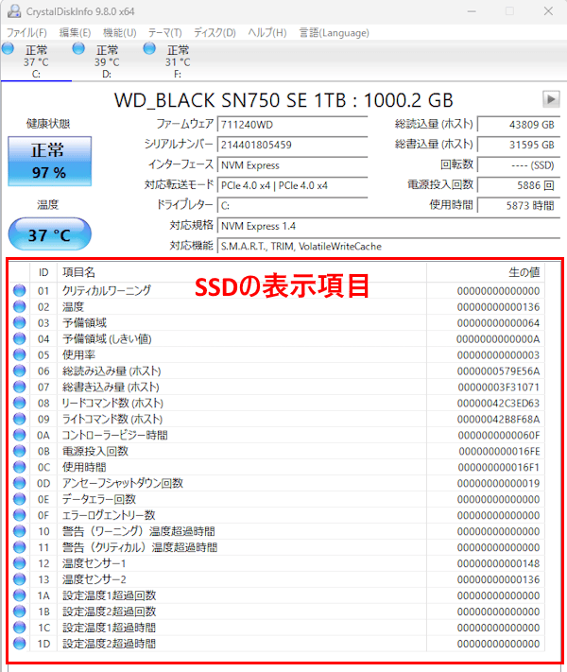Click the transfer mode field PCIe 4.0 x4

pos(292,185)
